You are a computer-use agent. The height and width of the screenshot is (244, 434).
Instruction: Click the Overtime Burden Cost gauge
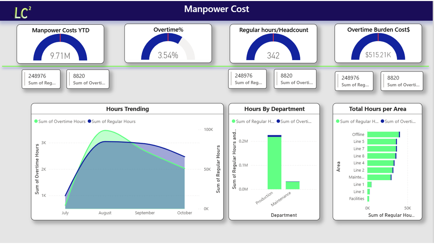378,46
